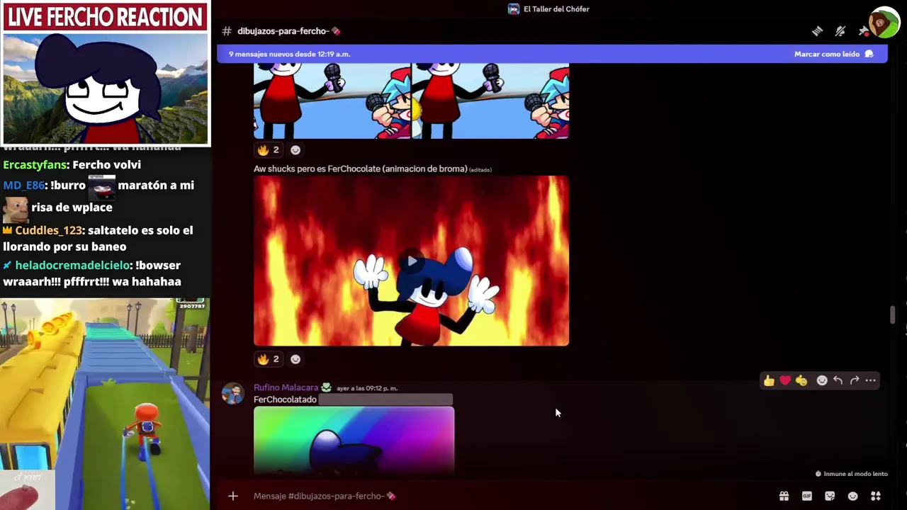
Task: Click 'El Taller del Chófer' server name
Action: point(556,9)
